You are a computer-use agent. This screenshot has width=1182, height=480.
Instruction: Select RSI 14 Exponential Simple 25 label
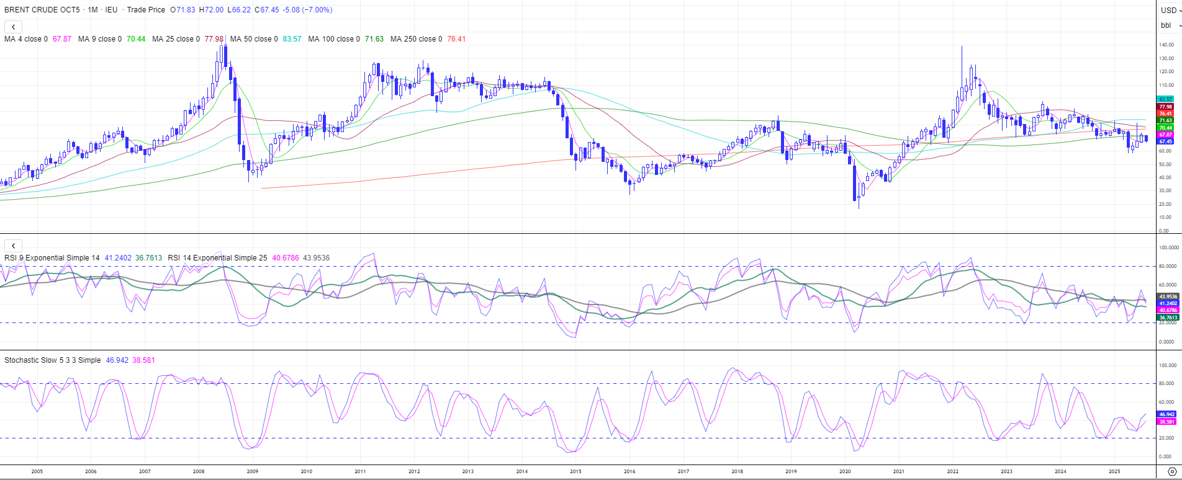click(x=217, y=258)
